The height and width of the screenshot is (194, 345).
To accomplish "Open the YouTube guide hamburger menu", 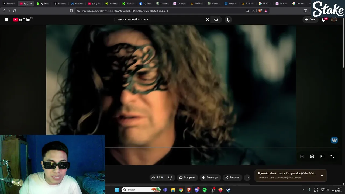I will [6, 19].
